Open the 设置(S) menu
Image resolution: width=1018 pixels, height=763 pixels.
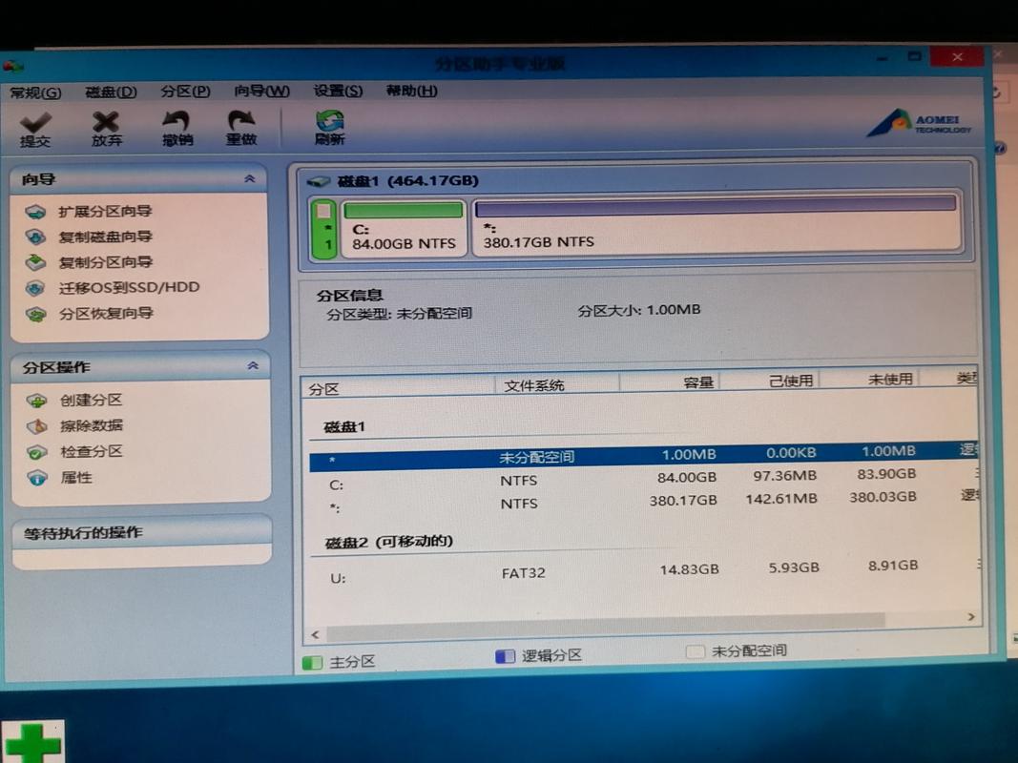[338, 91]
